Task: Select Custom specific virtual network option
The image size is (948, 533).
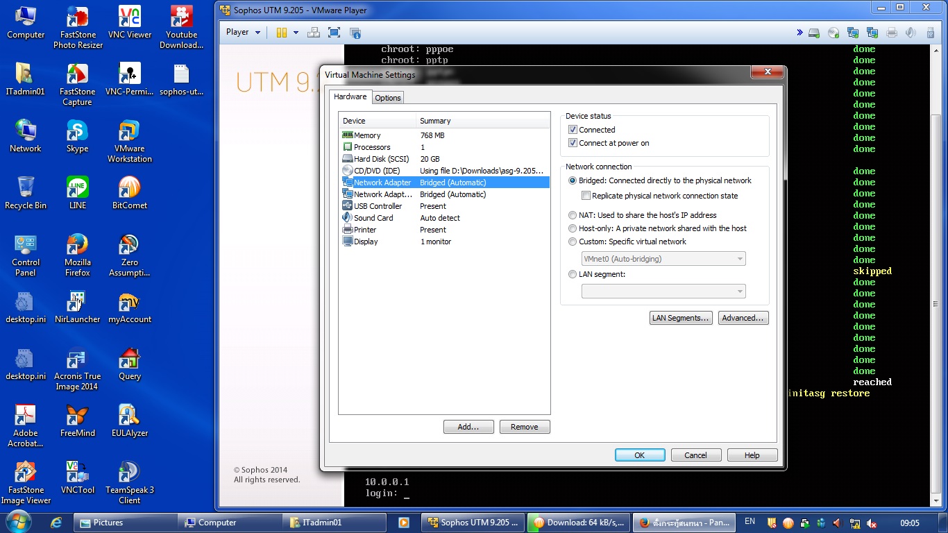Action: click(573, 242)
